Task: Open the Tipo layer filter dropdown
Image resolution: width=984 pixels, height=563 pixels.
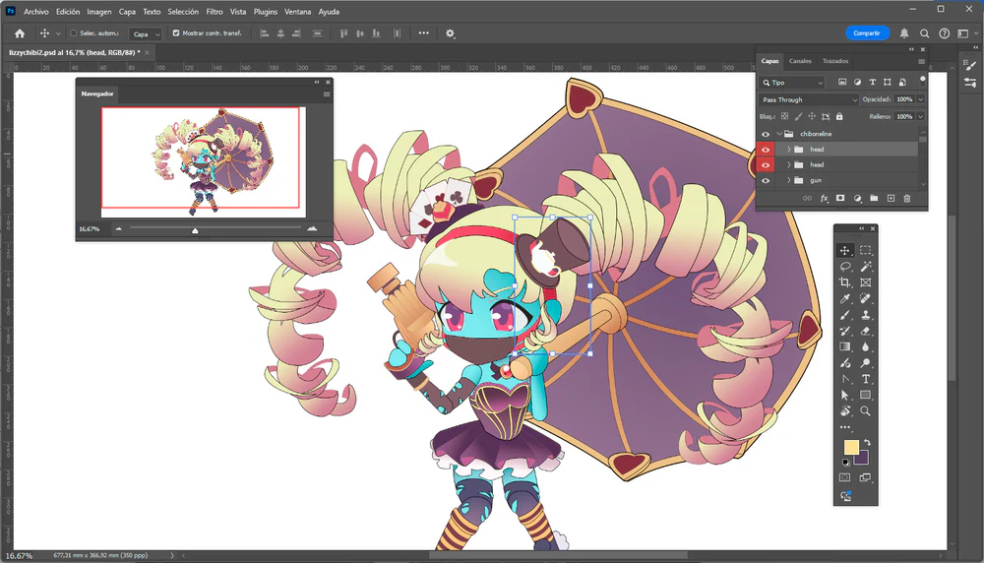Action: pyautogui.click(x=791, y=83)
